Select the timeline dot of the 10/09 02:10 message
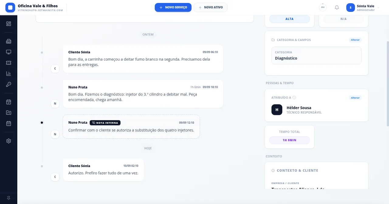 (42, 166)
